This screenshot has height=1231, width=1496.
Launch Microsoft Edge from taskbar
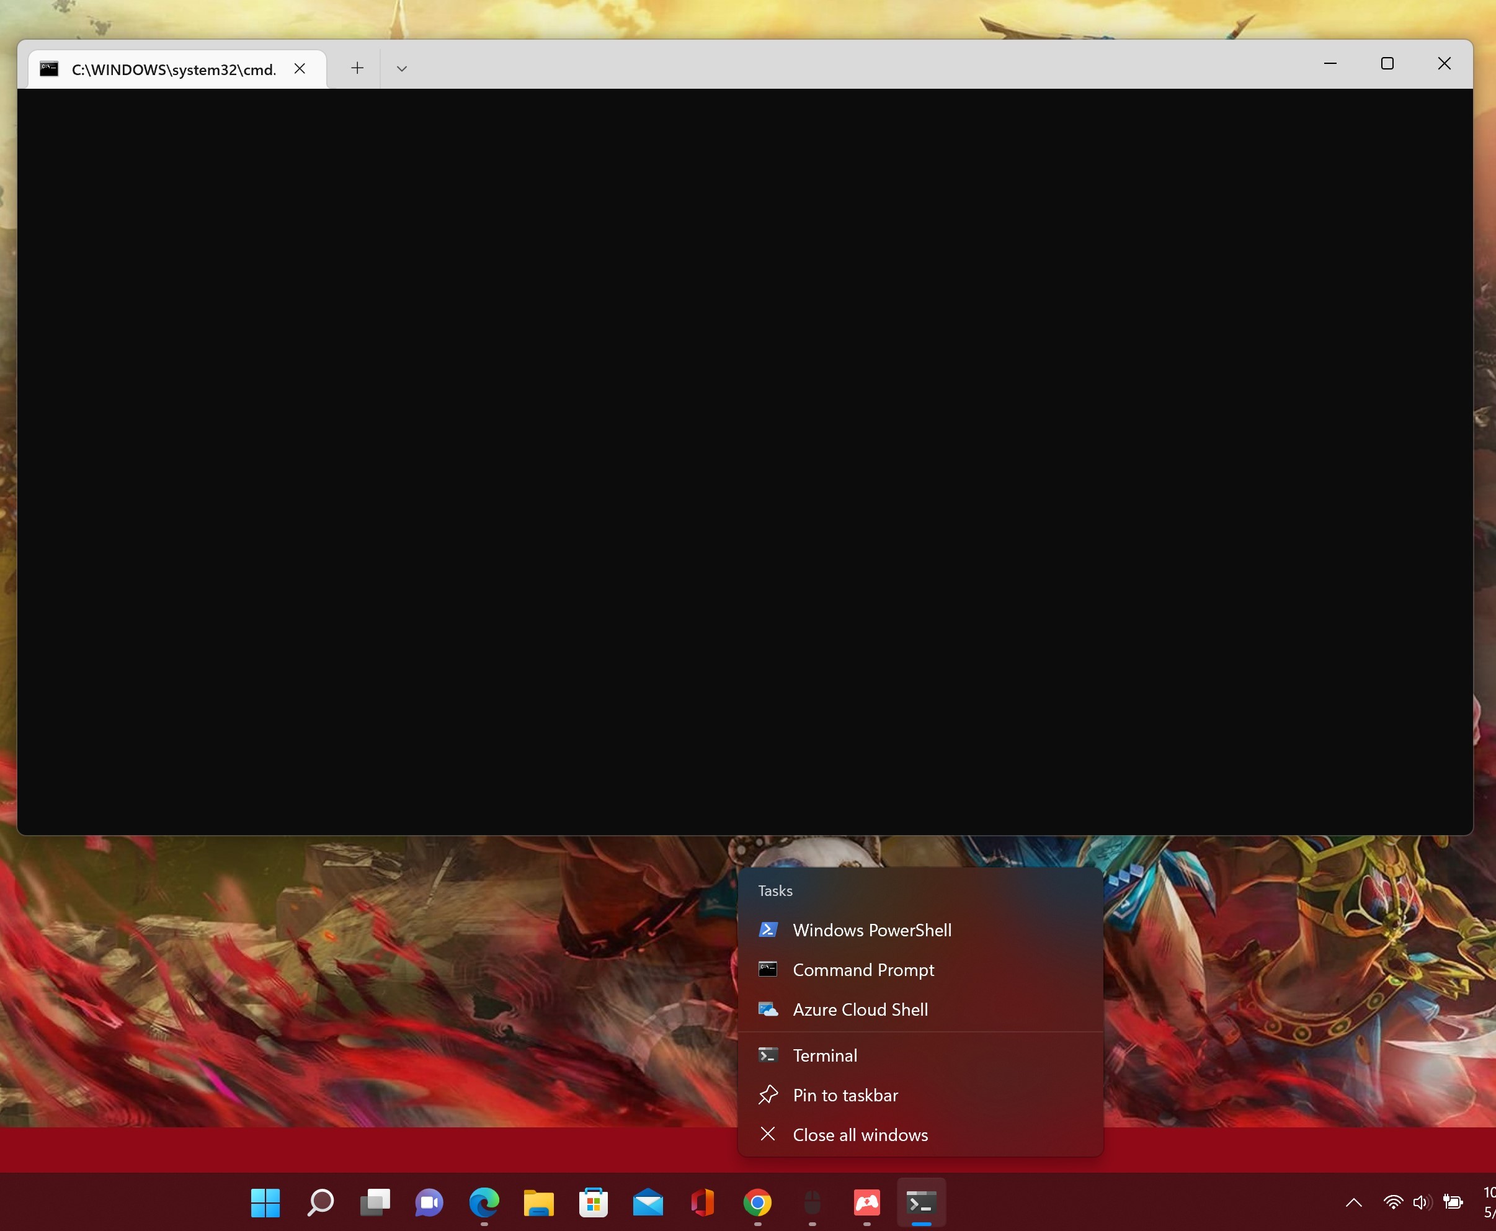coord(484,1202)
